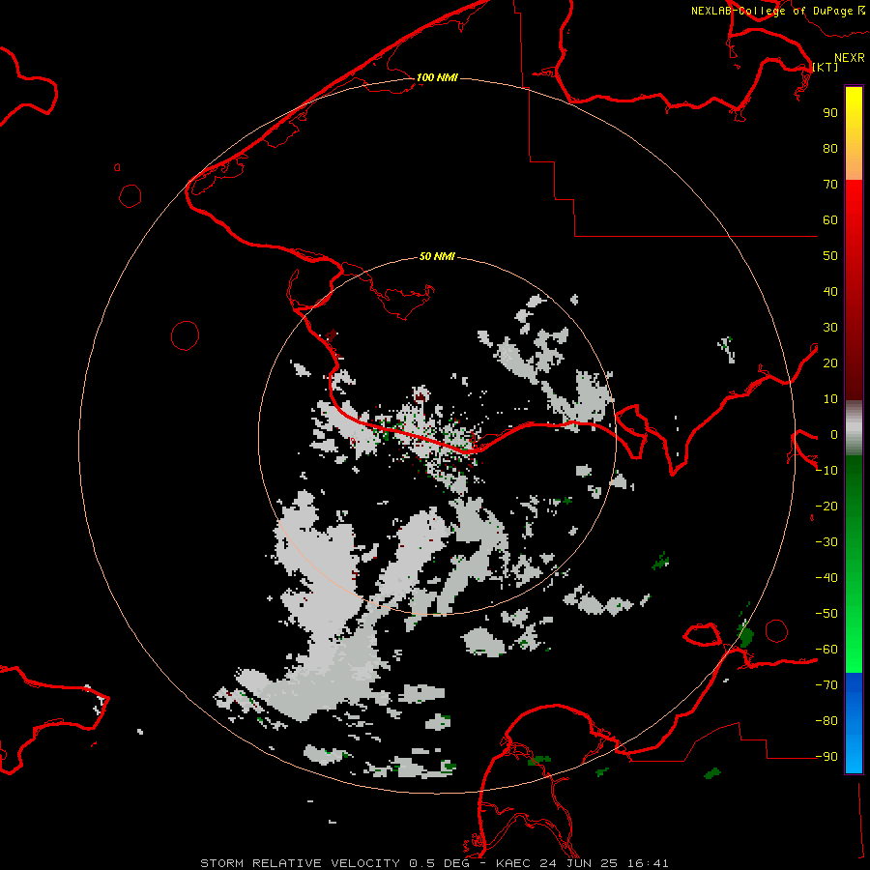
Task: Click the KAEC radar site text in caption
Action: tap(513, 863)
